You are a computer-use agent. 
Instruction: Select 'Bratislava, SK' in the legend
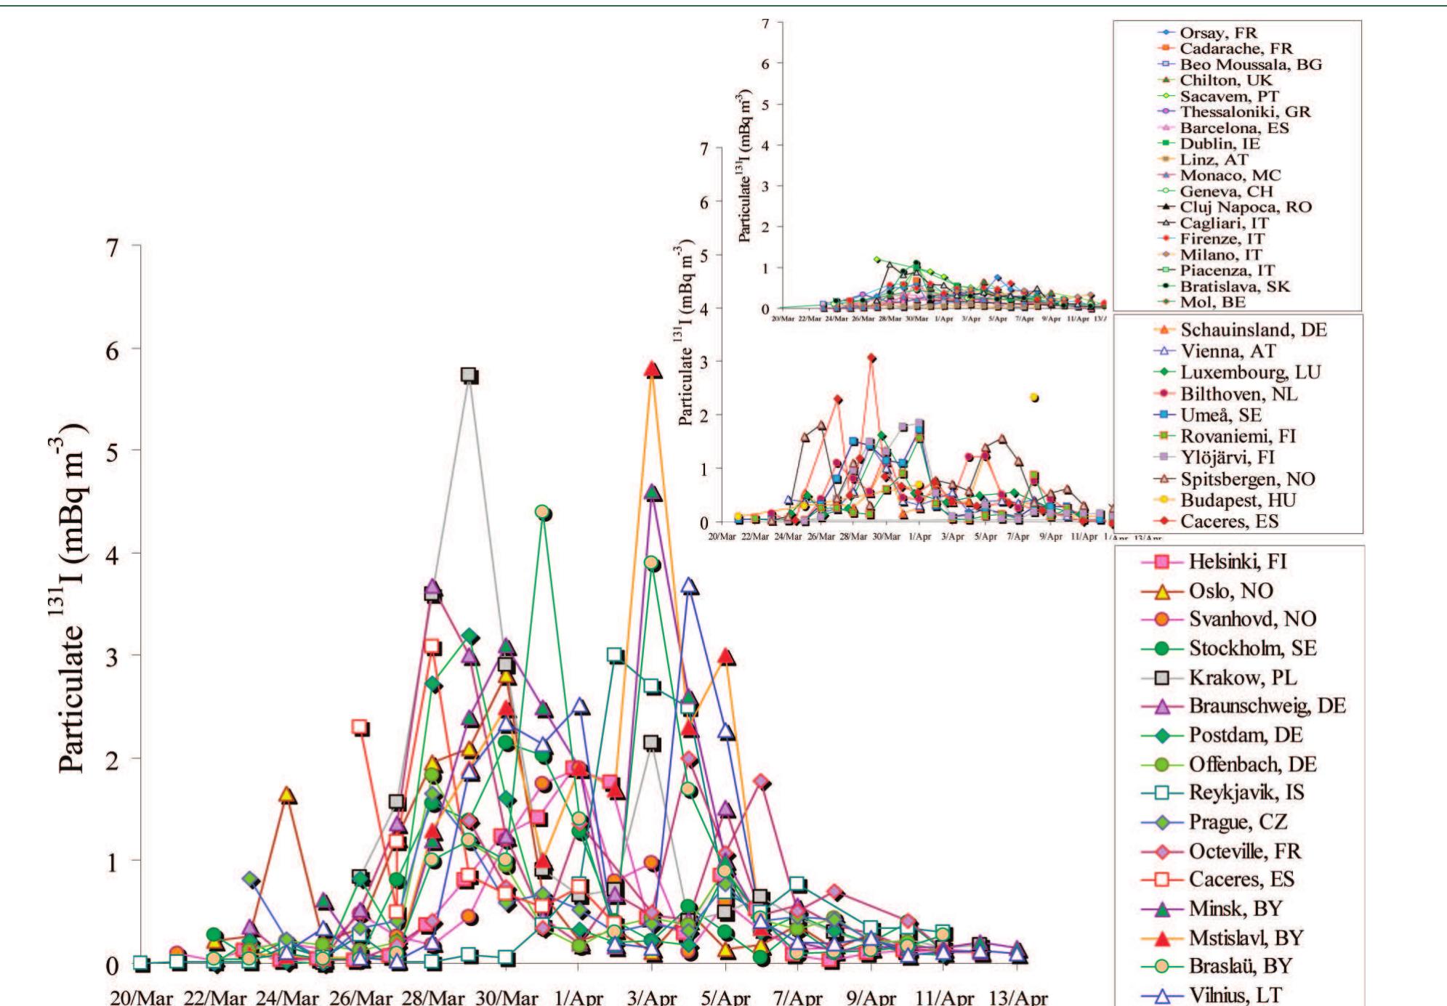pos(1223,286)
